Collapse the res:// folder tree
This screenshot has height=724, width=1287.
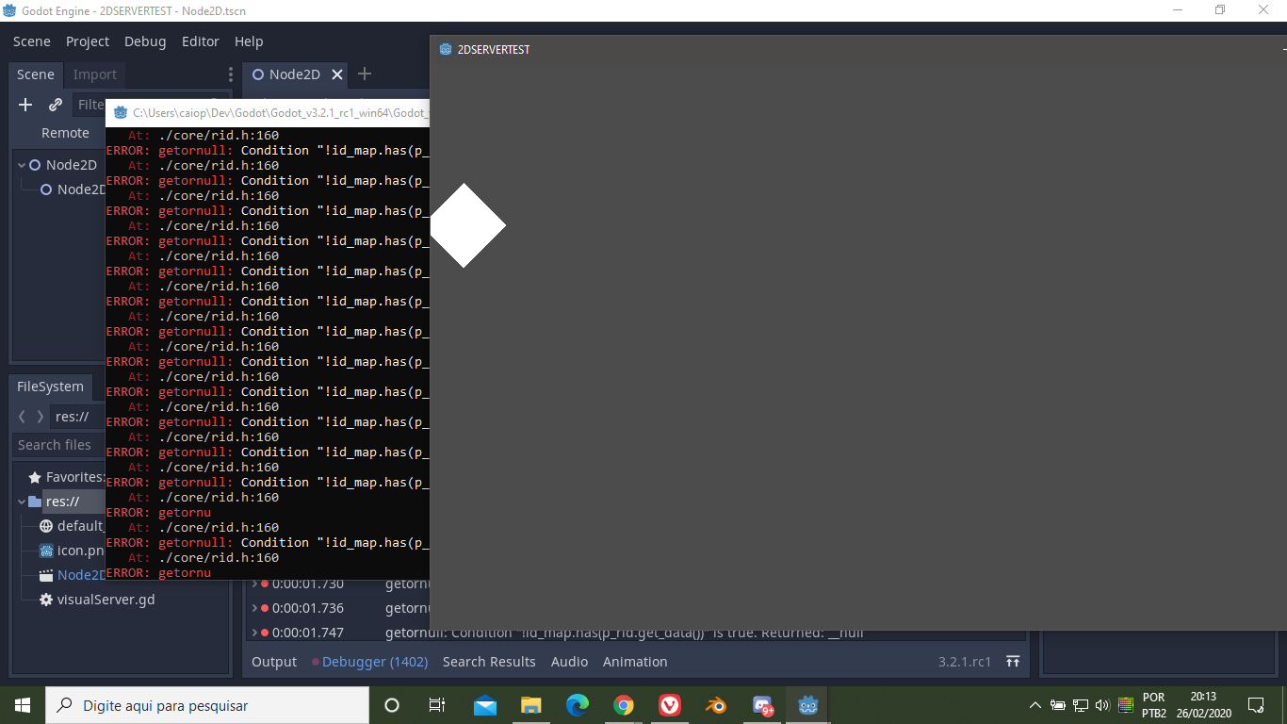pyautogui.click(x=21, y=501)
